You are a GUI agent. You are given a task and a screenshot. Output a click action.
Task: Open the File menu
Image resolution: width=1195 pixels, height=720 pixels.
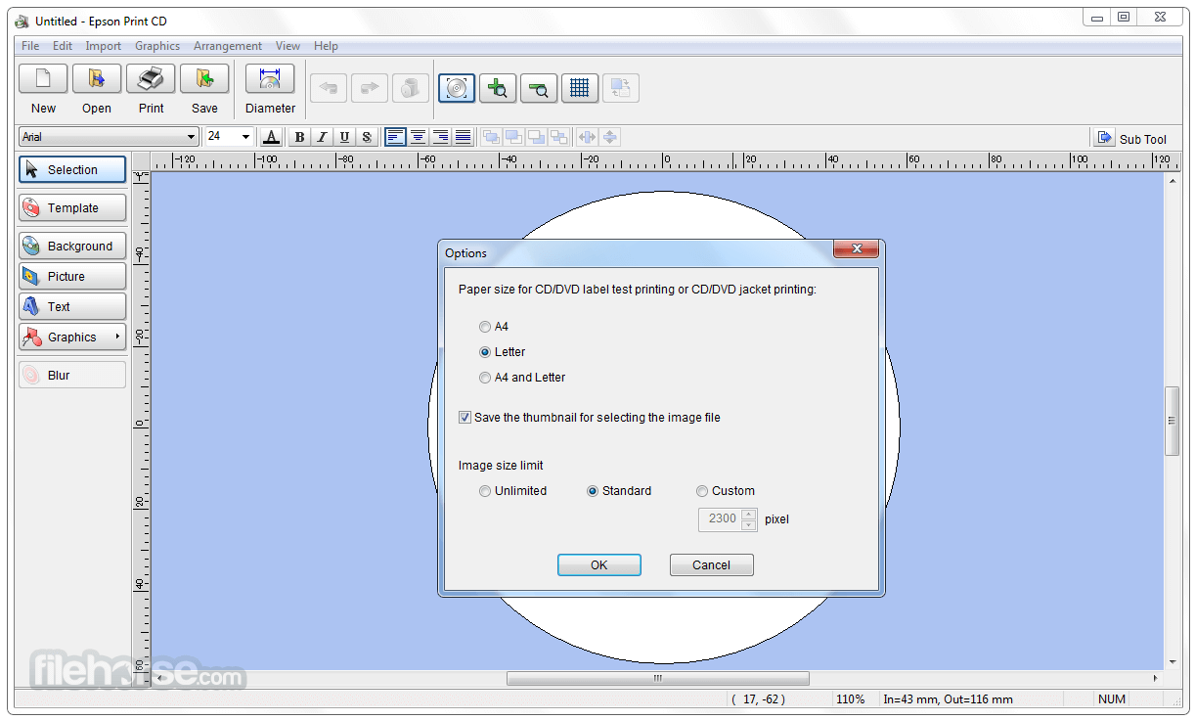30,46
